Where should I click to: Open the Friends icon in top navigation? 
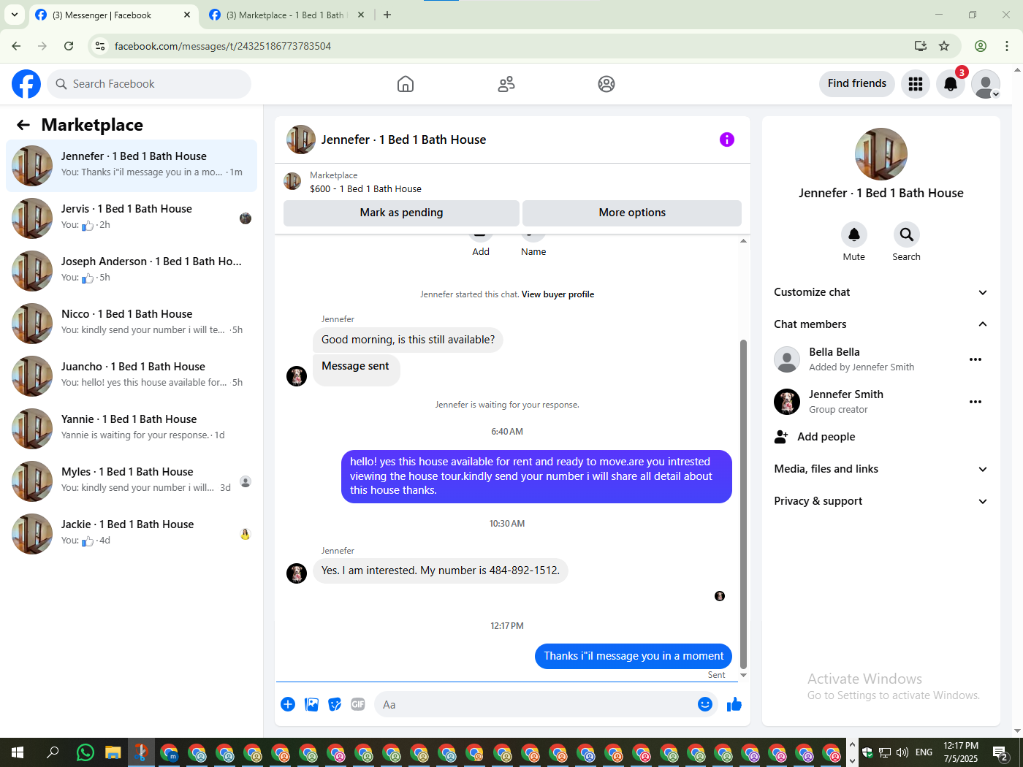(x=506, y=84)
